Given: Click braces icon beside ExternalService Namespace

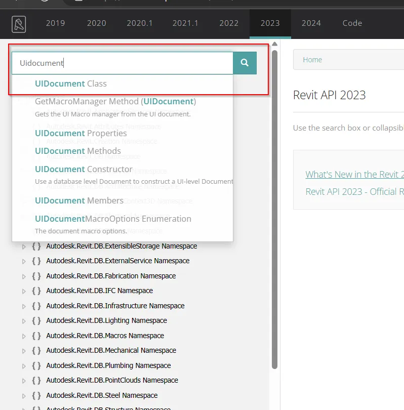Looking at the screenshot, I should click(36, 261).
